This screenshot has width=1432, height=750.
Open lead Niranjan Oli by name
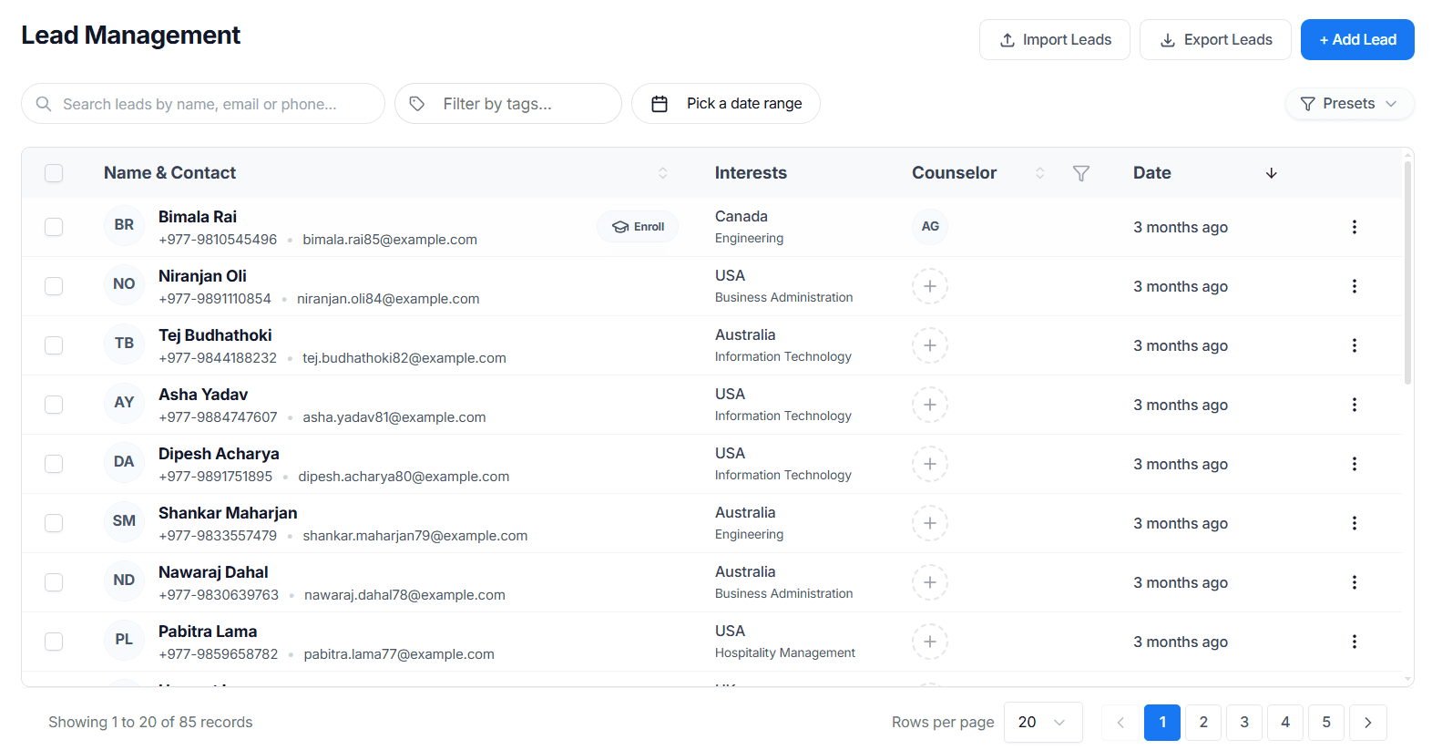click(202, 276)
